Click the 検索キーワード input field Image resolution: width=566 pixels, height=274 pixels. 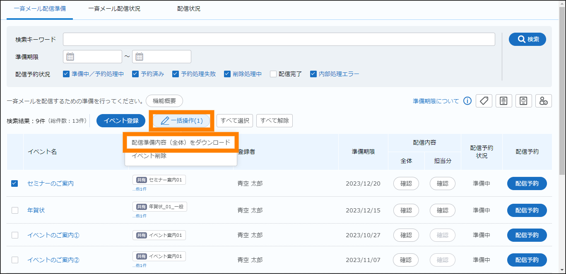point(279,39)
